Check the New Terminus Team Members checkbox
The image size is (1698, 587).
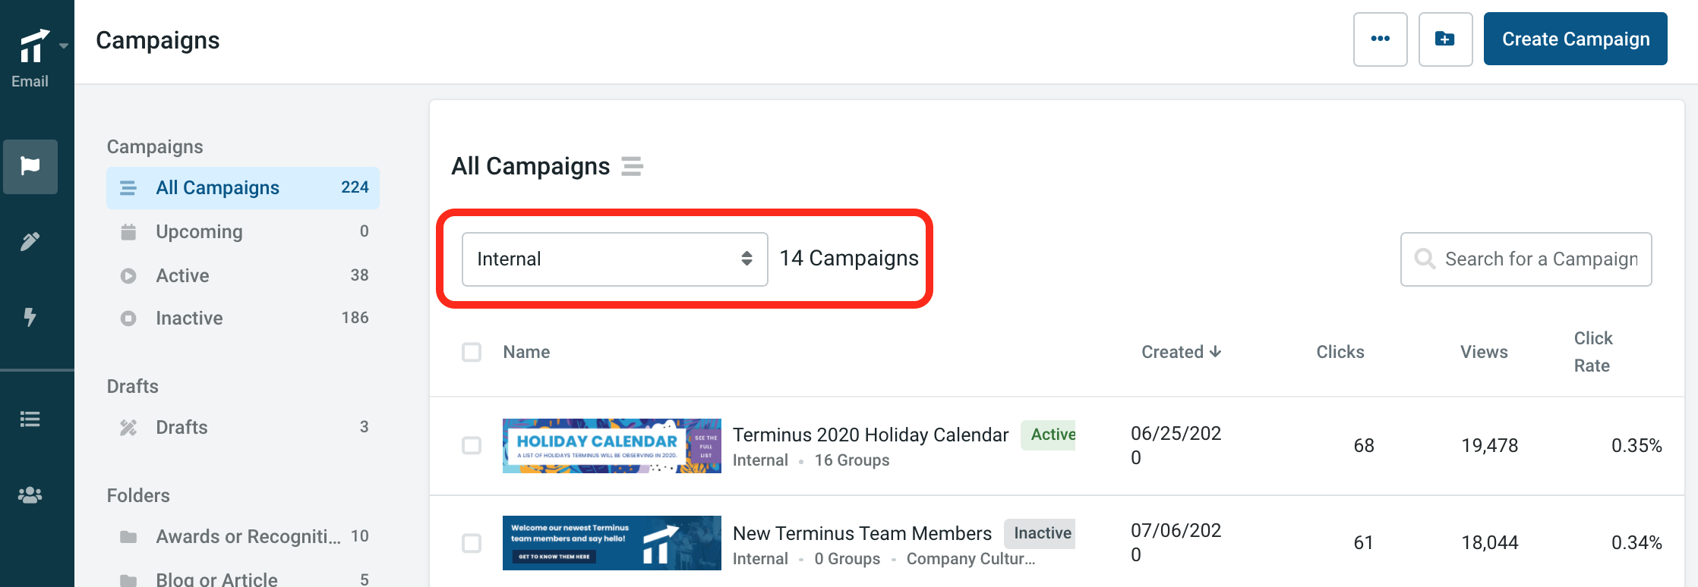tap(472, 543)
